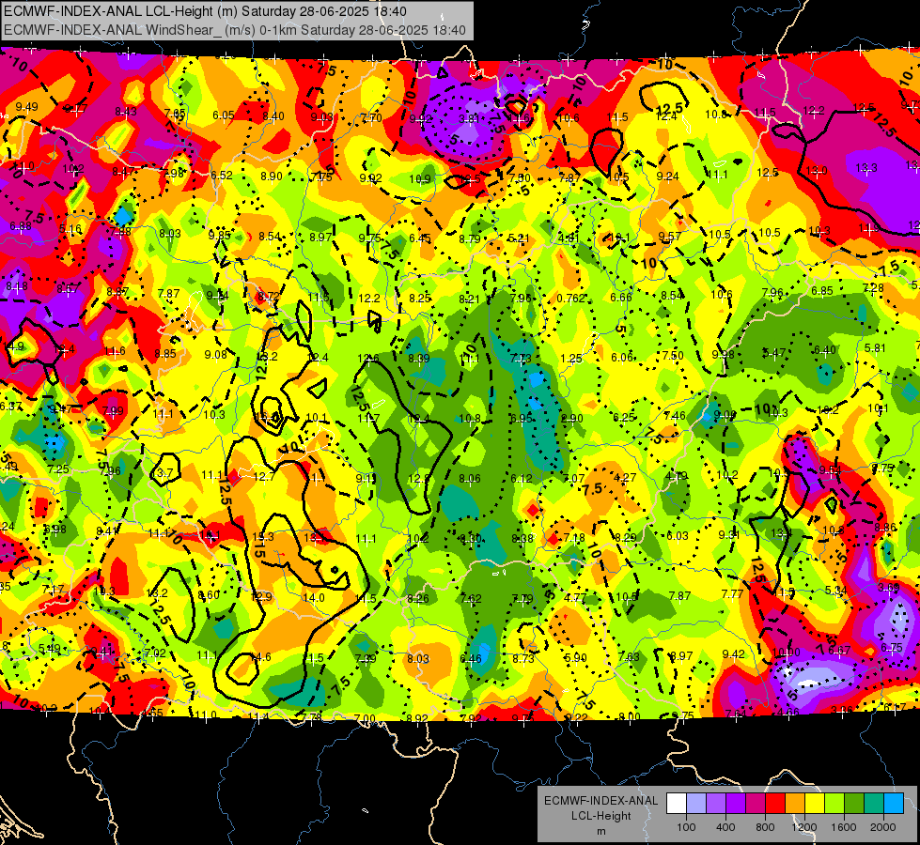Click the legend tick label '1200'
This screenshot has height=845, width=920.
coord(803,827)
